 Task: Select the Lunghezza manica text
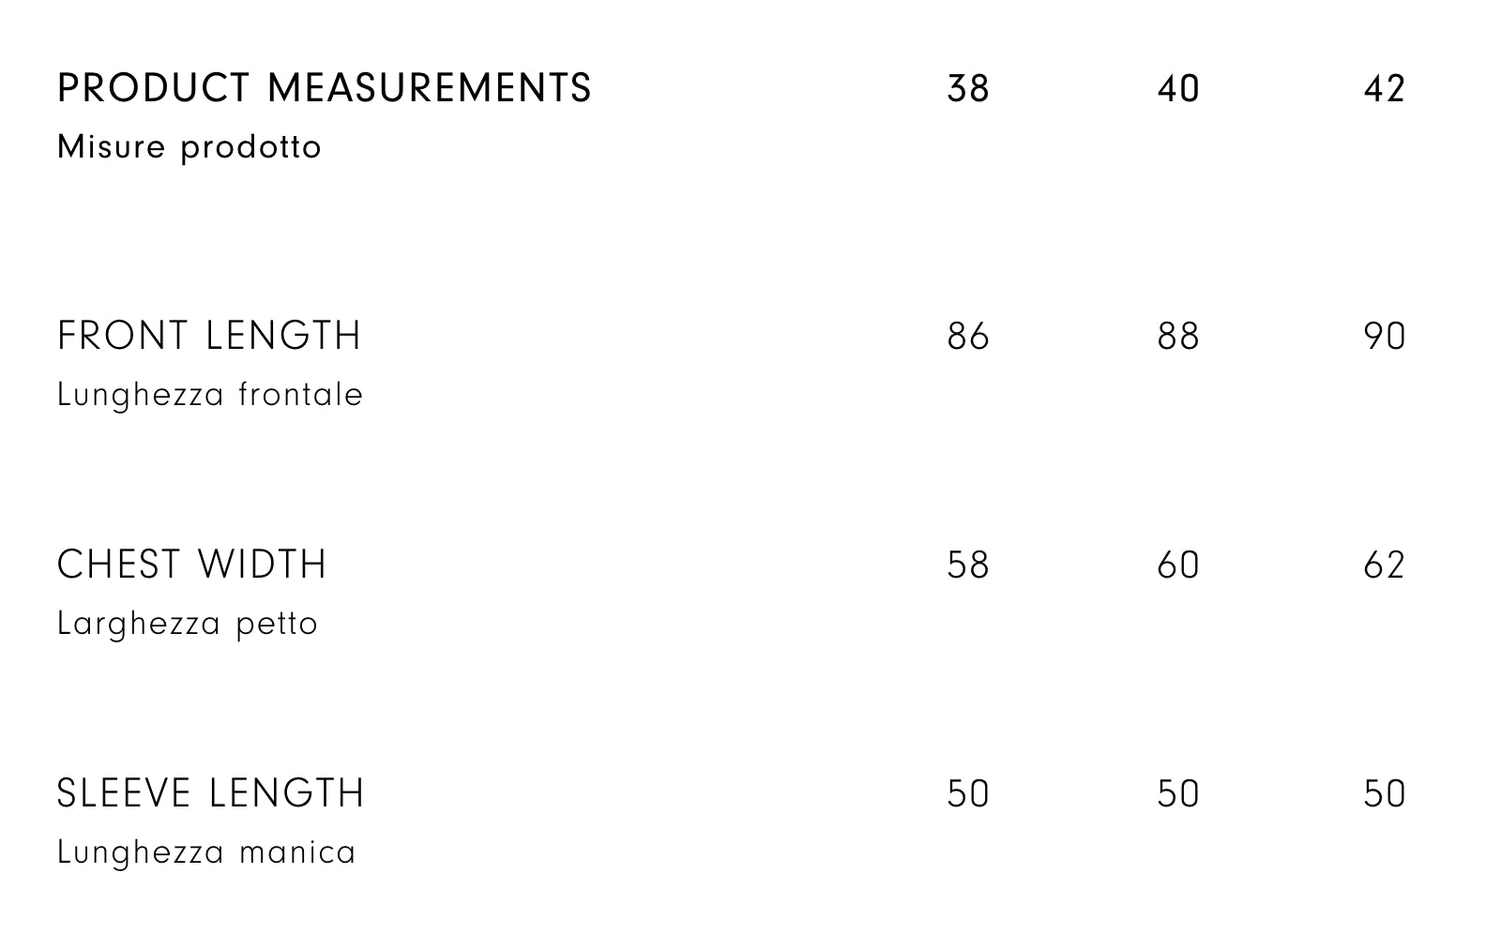point(206,852)
